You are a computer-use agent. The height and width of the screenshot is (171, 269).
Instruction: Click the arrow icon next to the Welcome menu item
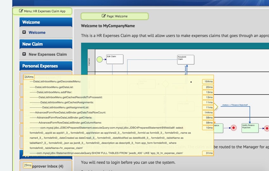click(x=24, y=32)
